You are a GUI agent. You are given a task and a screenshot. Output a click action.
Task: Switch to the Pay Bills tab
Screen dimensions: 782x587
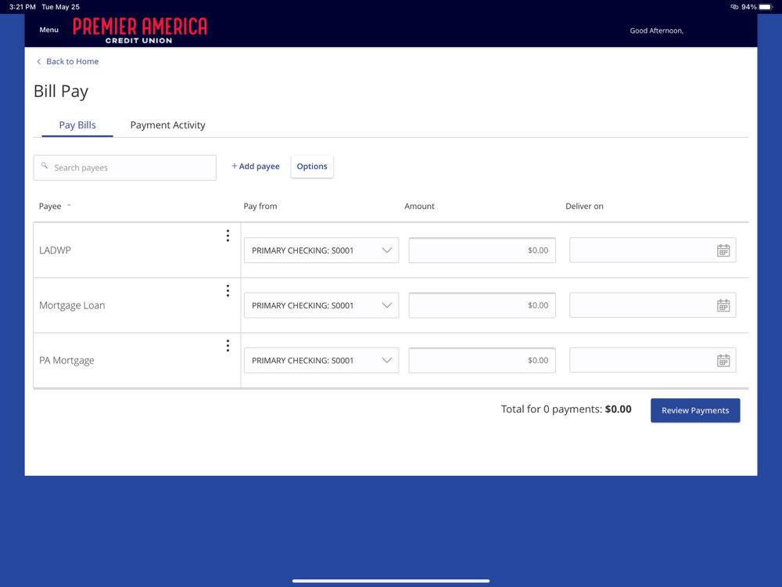[77, 124]
